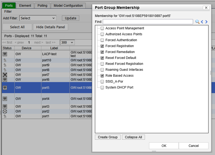Click the LACP-test port status icon

tap(5, 54)
